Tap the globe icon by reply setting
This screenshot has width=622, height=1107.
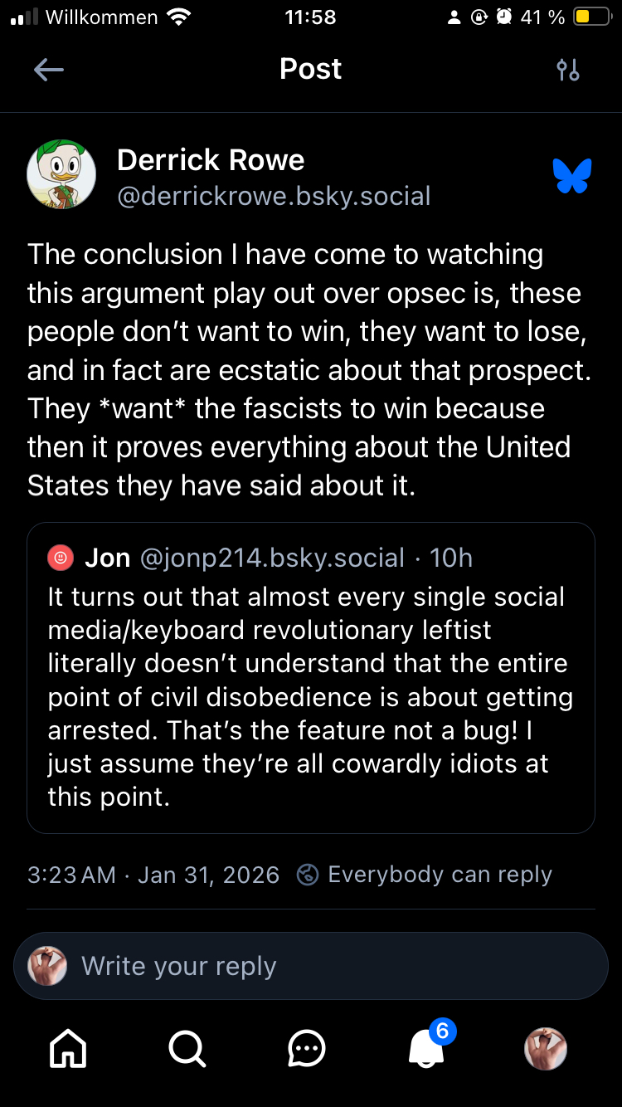(308, 875)
